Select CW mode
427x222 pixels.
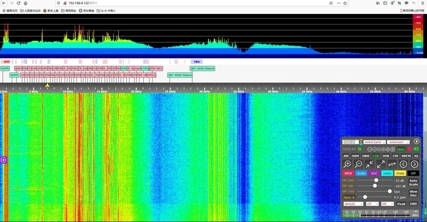395,156
